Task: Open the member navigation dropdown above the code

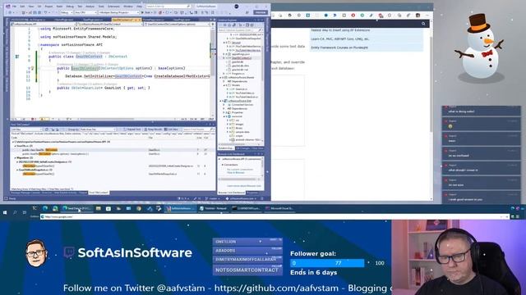Action: 178,24
